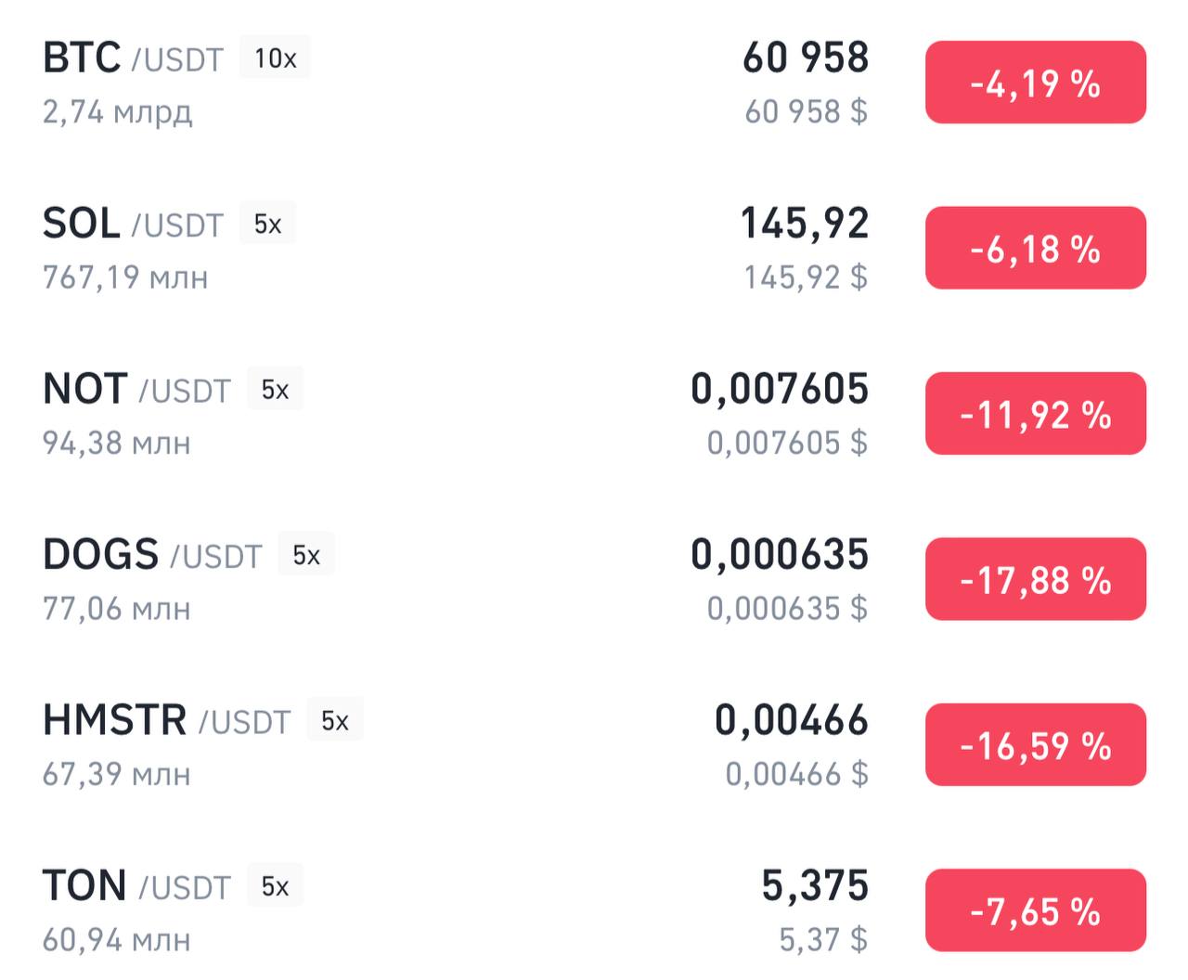Open the TON /USDT trading pair
The width and height of the screenshot is (1188, 980).
136,886
